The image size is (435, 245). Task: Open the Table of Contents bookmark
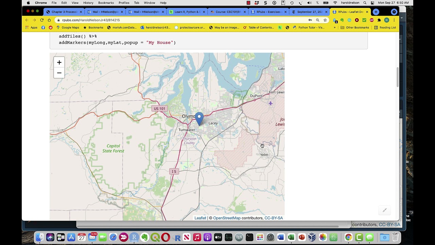pos(258,28)
